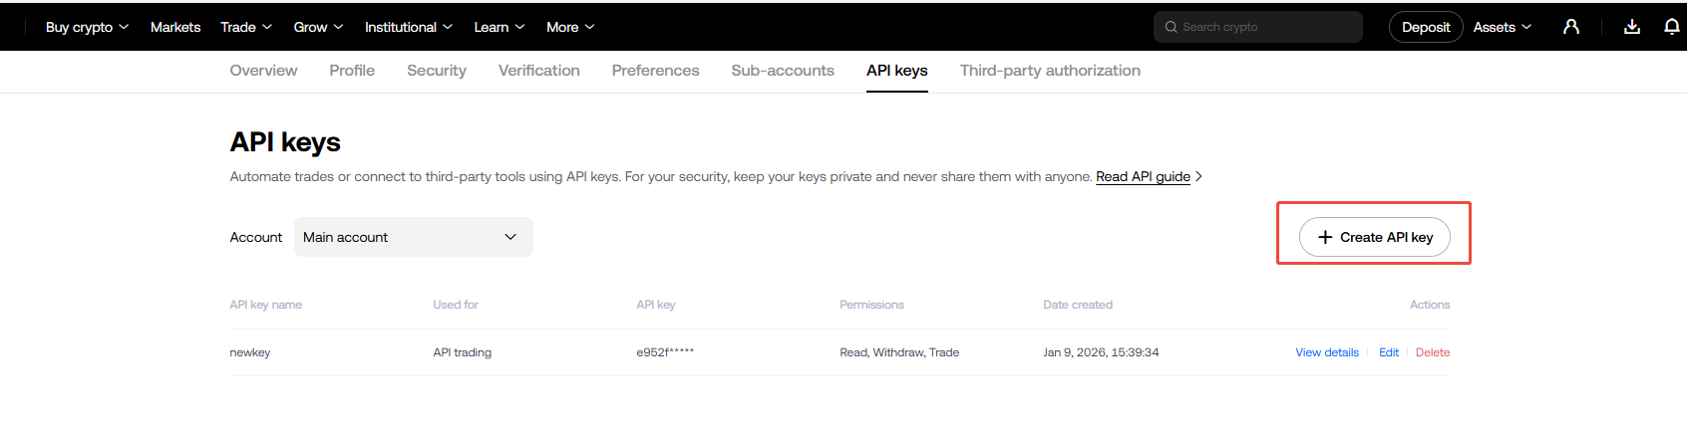This screenshot has width=1687, height=440.
Task: Go to the Sub-accounts tab
Action: click(x=783, y=71)
